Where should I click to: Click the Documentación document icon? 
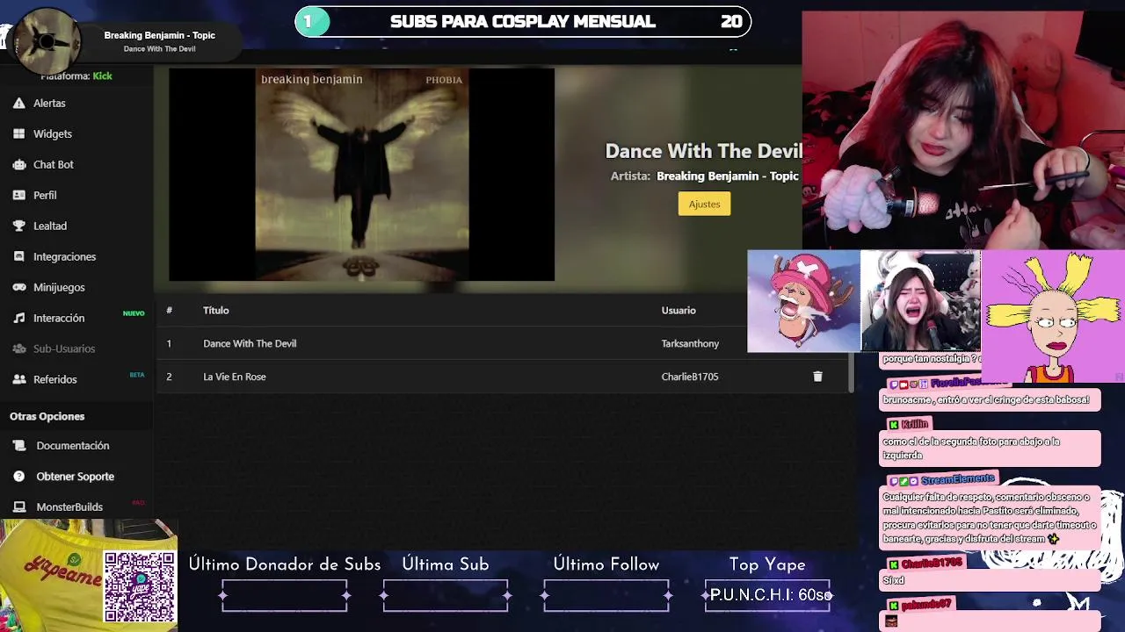coord(18,446)
